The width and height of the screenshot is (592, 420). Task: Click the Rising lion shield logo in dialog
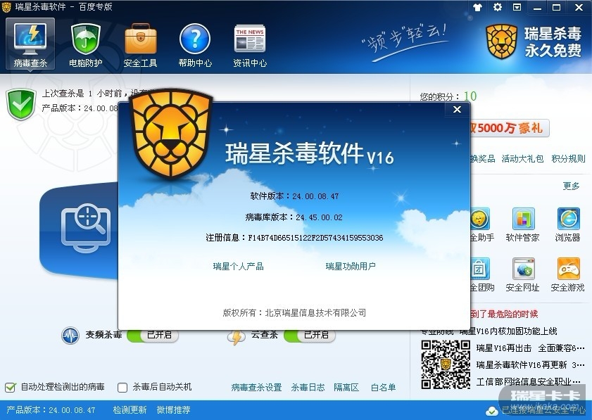170,133
